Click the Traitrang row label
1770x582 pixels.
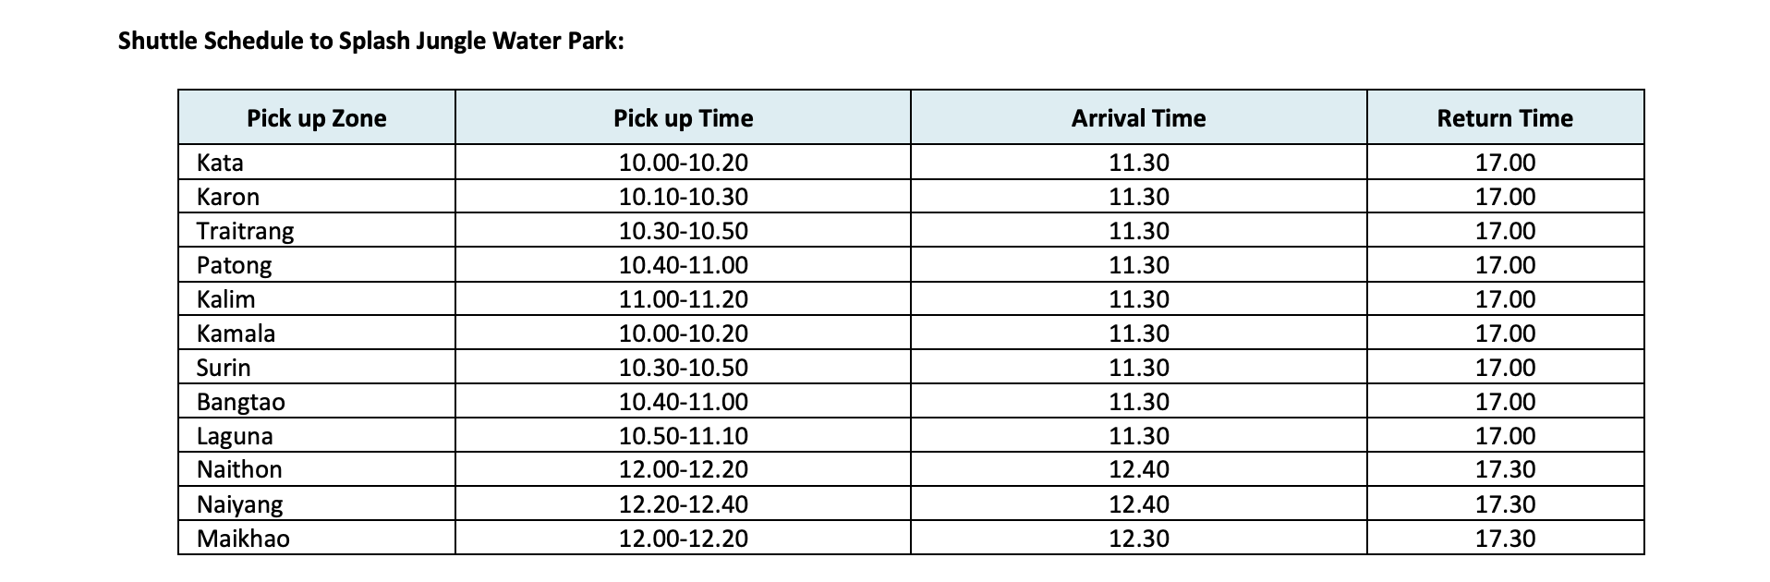(245, 231)
